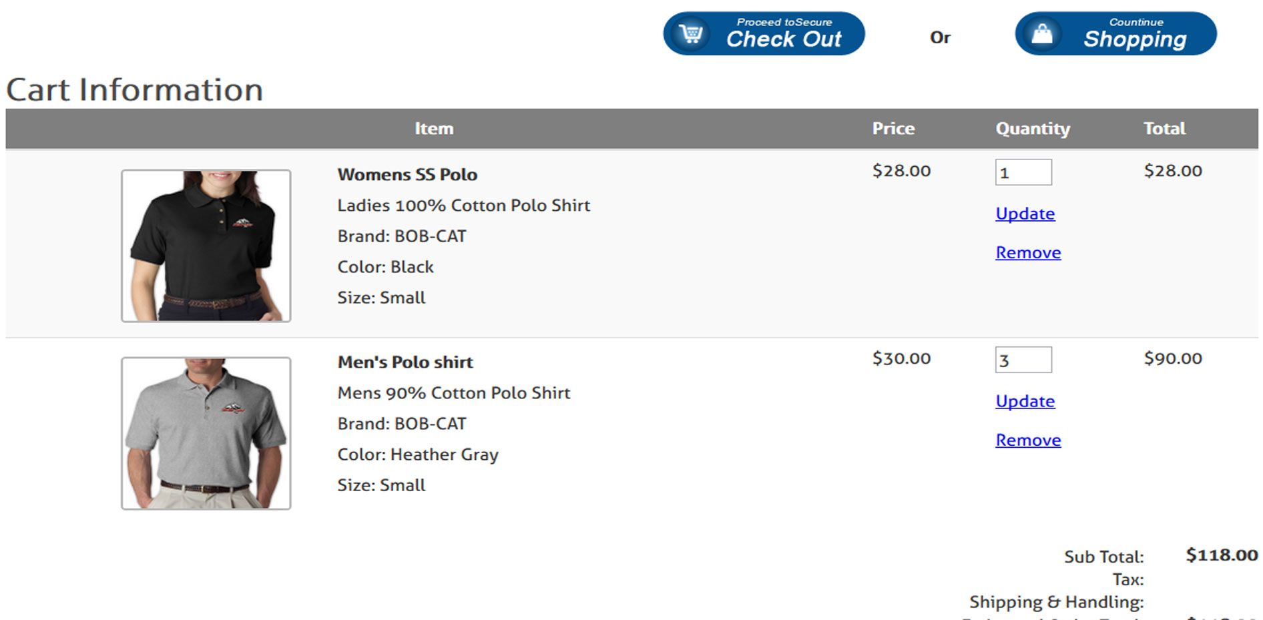Open the Men's Polo shirt product image

pos(206,433)
